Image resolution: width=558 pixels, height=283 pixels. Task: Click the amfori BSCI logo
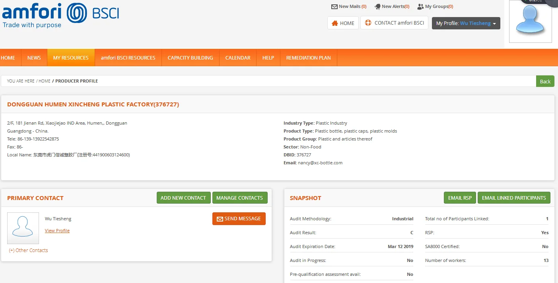60,15
